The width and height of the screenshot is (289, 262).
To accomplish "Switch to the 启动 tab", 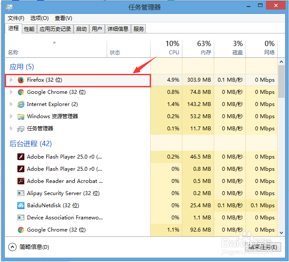I will [81, 29].
